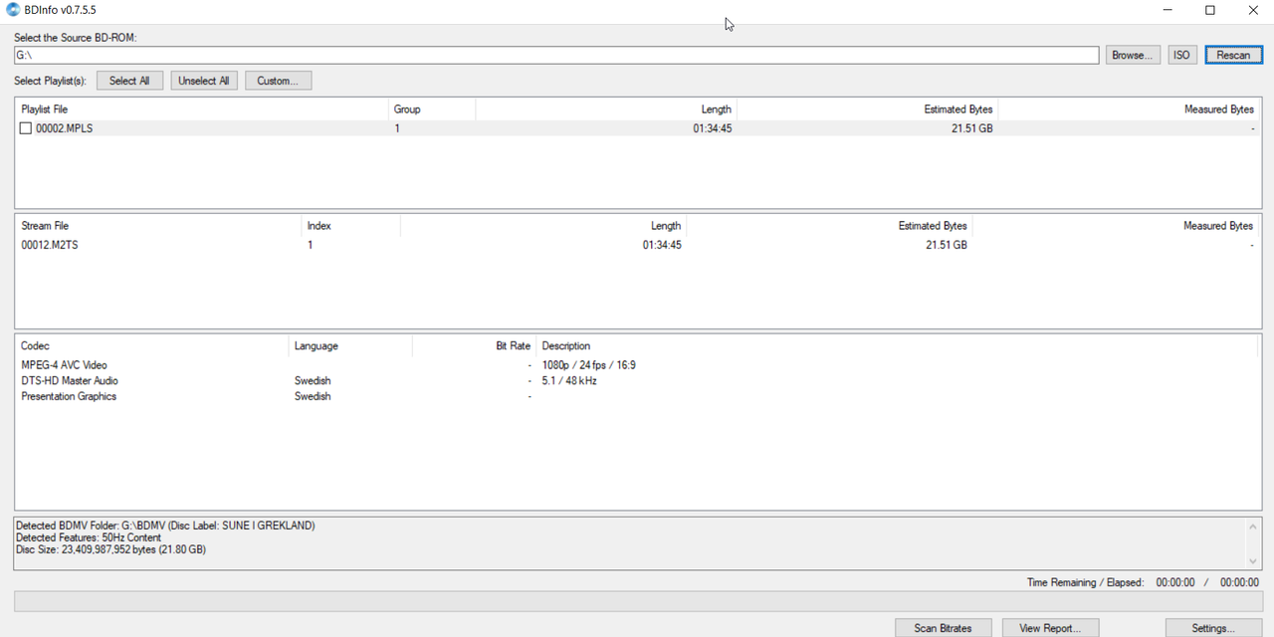The width and height of the screenshot is (1274, 637).
Task: Maximize the BDInfo window
Action: (x=1210, y=10)
